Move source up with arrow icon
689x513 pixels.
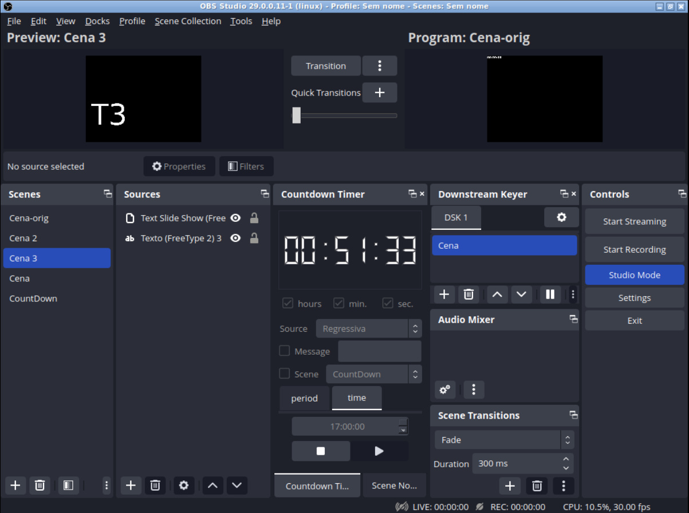tap(212, 486)
